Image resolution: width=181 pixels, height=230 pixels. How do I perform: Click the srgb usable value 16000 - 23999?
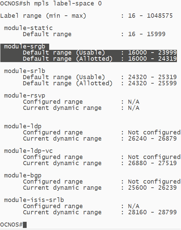(152, 53)
